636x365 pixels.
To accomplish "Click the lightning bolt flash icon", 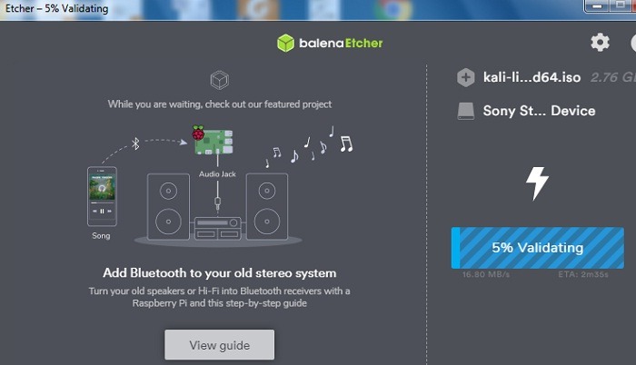I will pyautogui.click(x=538, y=183).
